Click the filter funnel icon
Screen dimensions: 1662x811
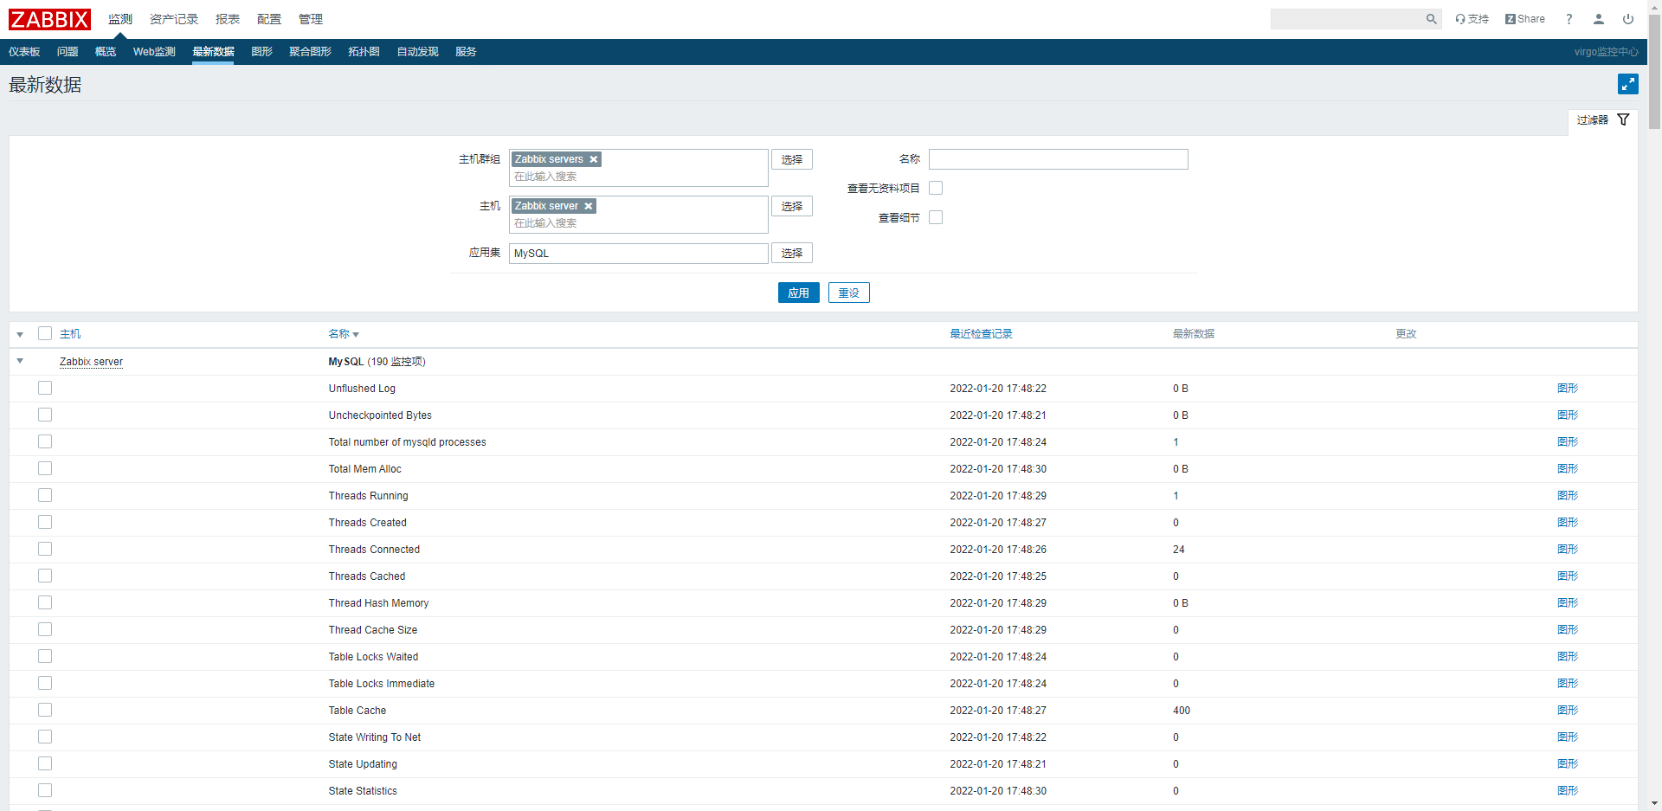pyautogui.click(x=1623, y=119)
